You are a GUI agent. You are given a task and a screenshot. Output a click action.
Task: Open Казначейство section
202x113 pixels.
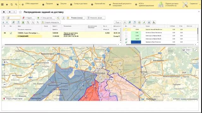tap(98, 4)
